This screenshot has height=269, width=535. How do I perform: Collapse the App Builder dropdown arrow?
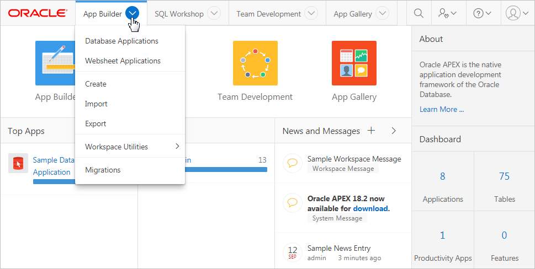pos(132,14)
